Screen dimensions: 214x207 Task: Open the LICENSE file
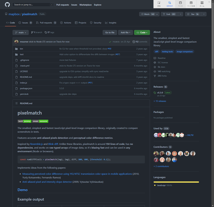24,72
